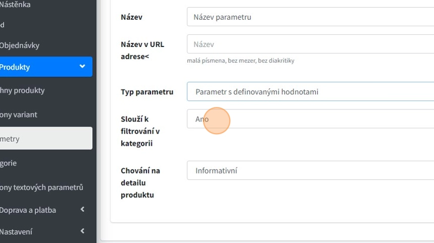Open the dropdown showing Informativní
Screen dimensions: 434x243
tap(310, 170)
